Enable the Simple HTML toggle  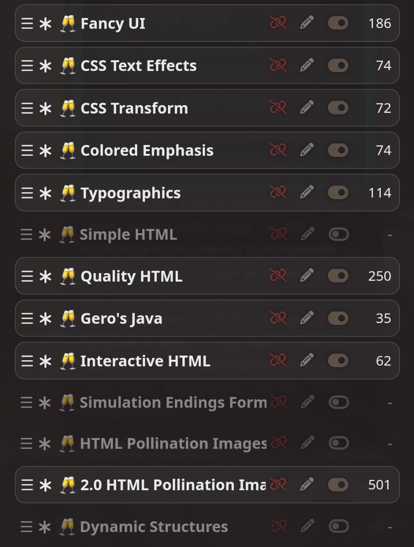(339, 235)
